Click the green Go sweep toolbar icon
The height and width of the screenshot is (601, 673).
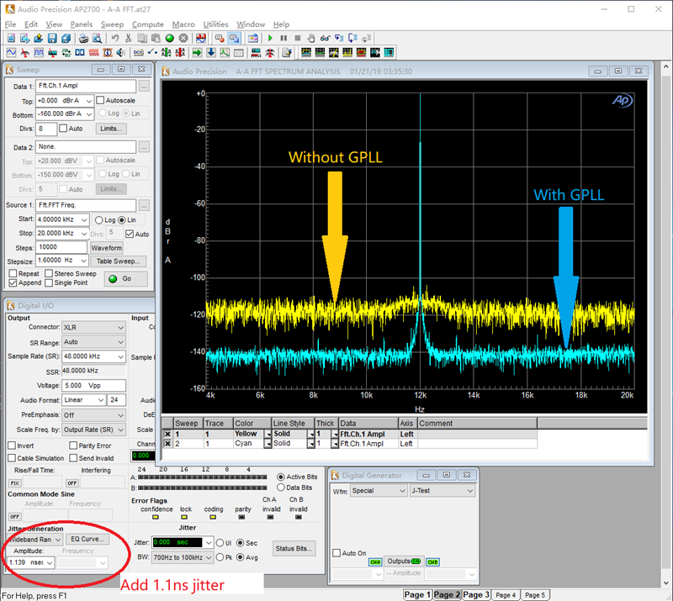(x=170, y=38)
